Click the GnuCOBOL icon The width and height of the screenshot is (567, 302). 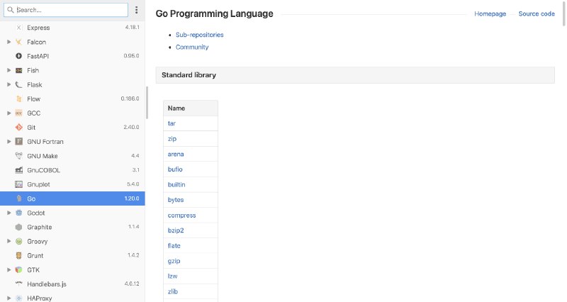coord(19,170)
